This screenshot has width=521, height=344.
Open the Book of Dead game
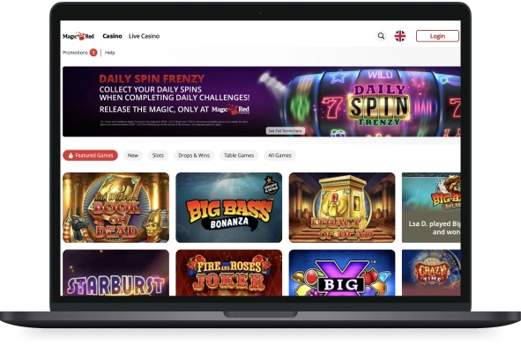[x=115, y=208]
